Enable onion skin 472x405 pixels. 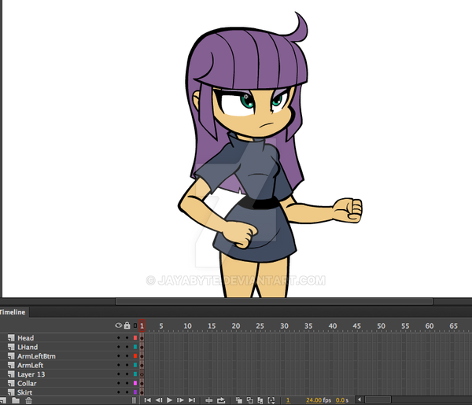pyautogui.click(x=238, y=400)
